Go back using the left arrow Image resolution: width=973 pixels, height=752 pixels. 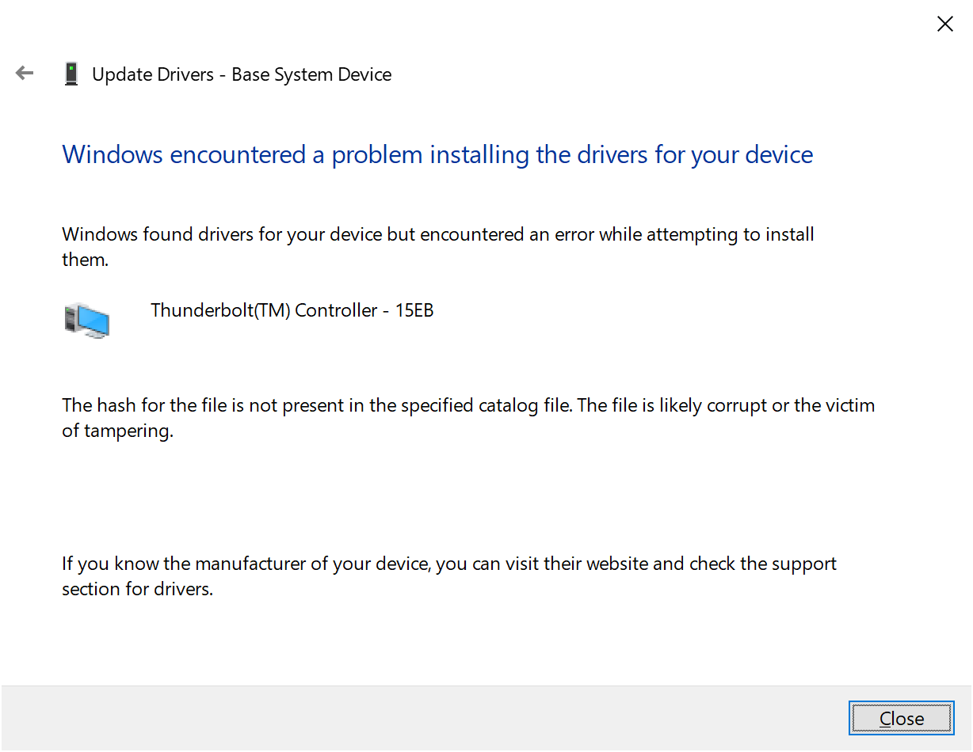coord(25,74)
